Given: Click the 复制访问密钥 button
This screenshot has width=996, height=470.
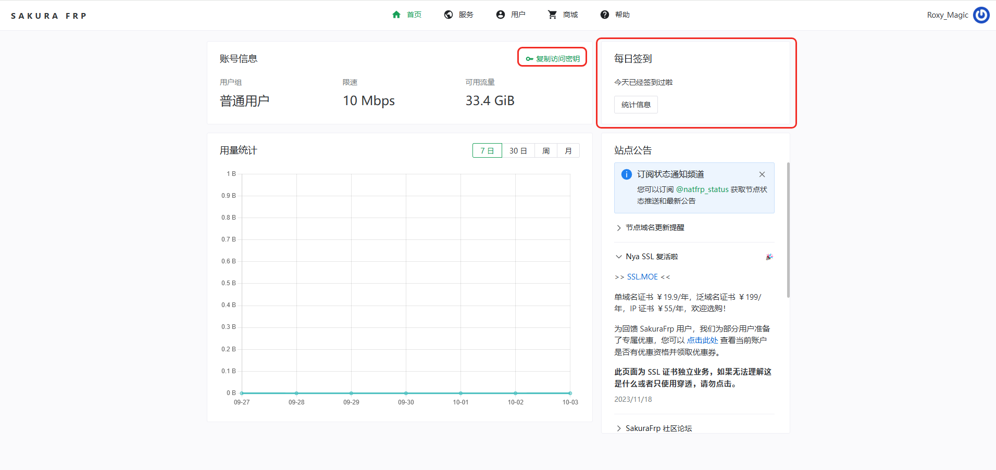Looking at the screenshot, I should click(552, 58).
